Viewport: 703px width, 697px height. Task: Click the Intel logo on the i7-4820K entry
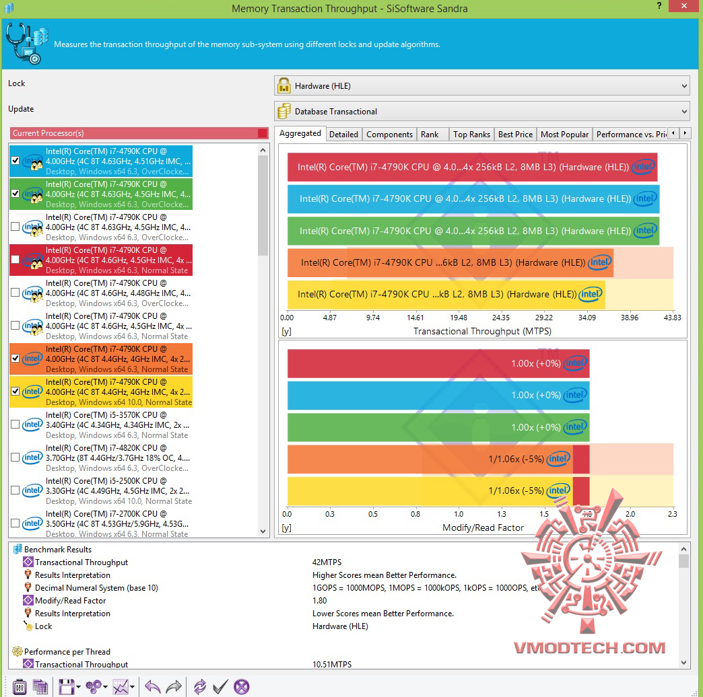(x=32, y=457)
